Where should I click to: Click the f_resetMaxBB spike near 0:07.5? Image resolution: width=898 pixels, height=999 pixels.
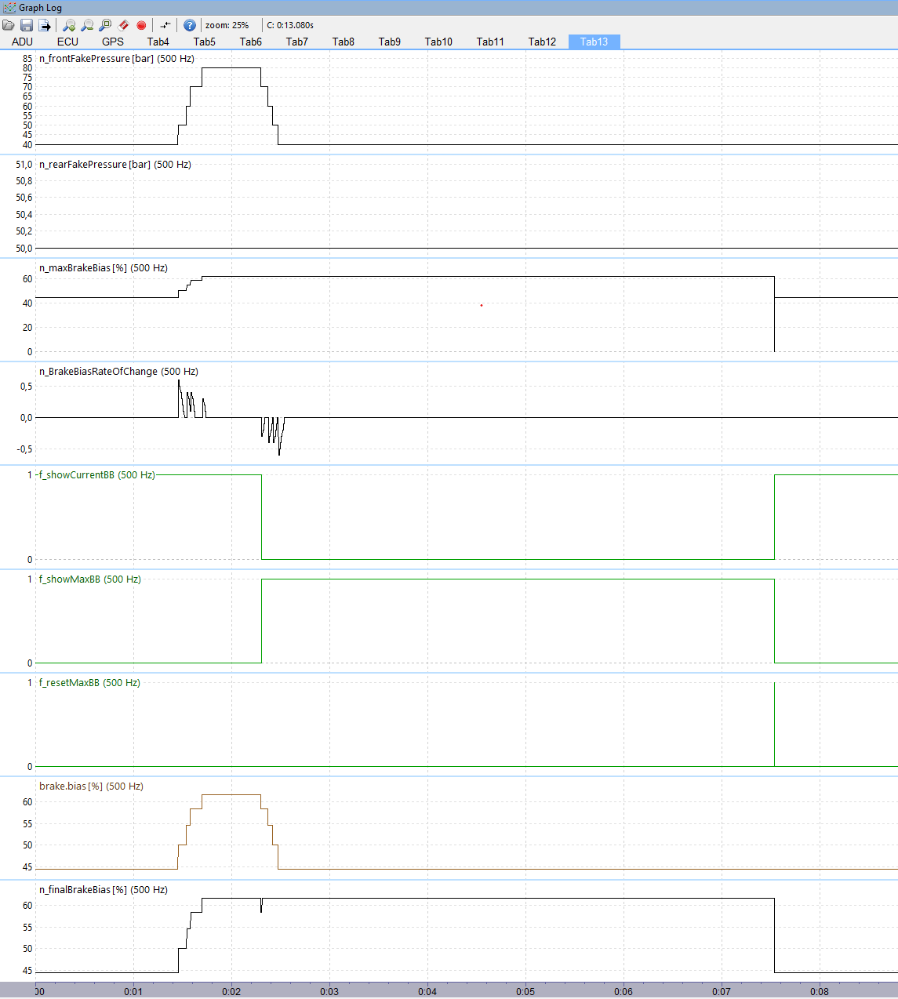pyautogui.click(x=774, y=724)
